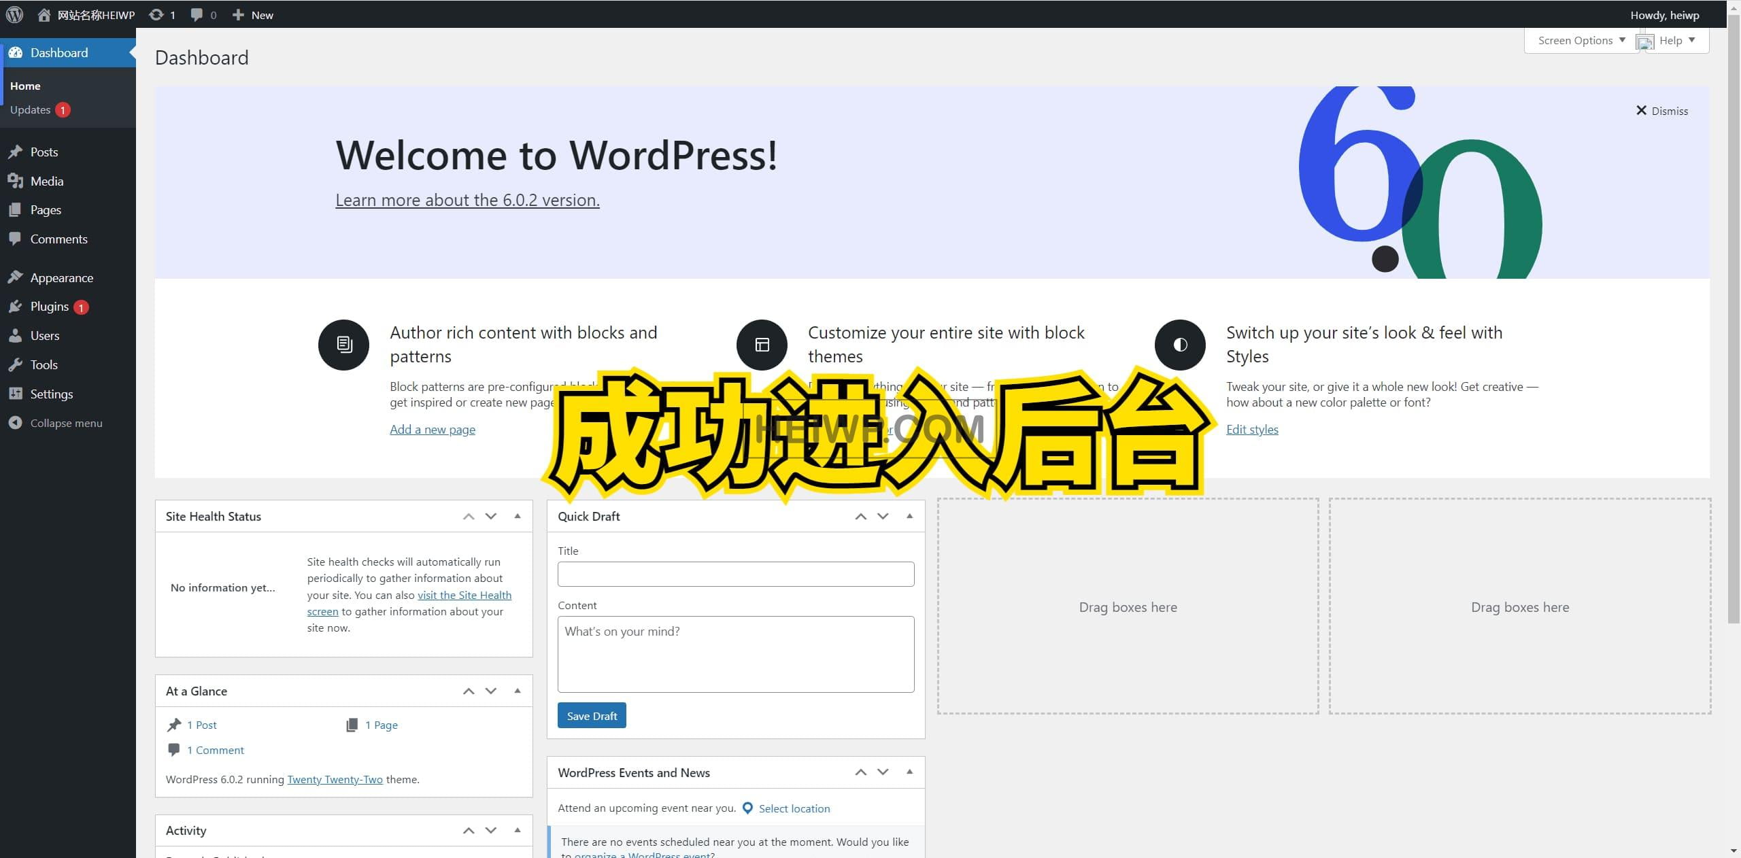Click the block themes layout icon
Viewport: 1741px width, 858px height.
click(762, 345)
